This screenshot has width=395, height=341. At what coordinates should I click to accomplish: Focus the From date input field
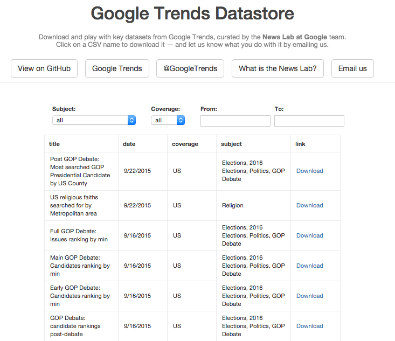(235, 121)
